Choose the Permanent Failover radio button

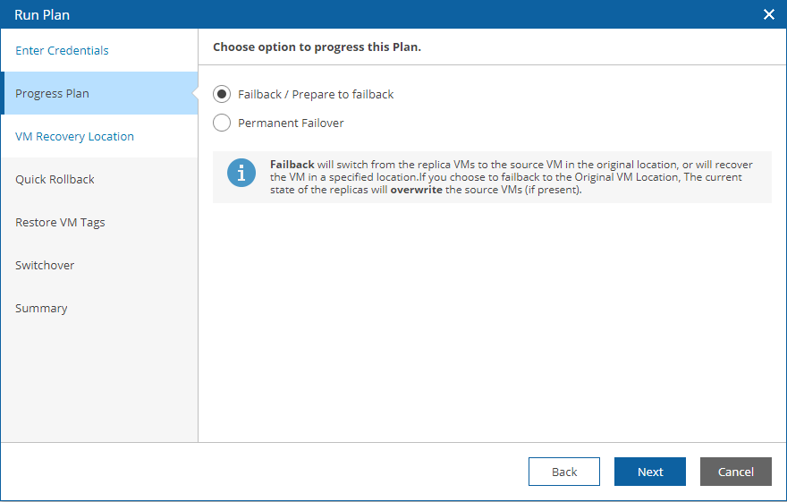(x=222, y=123)
